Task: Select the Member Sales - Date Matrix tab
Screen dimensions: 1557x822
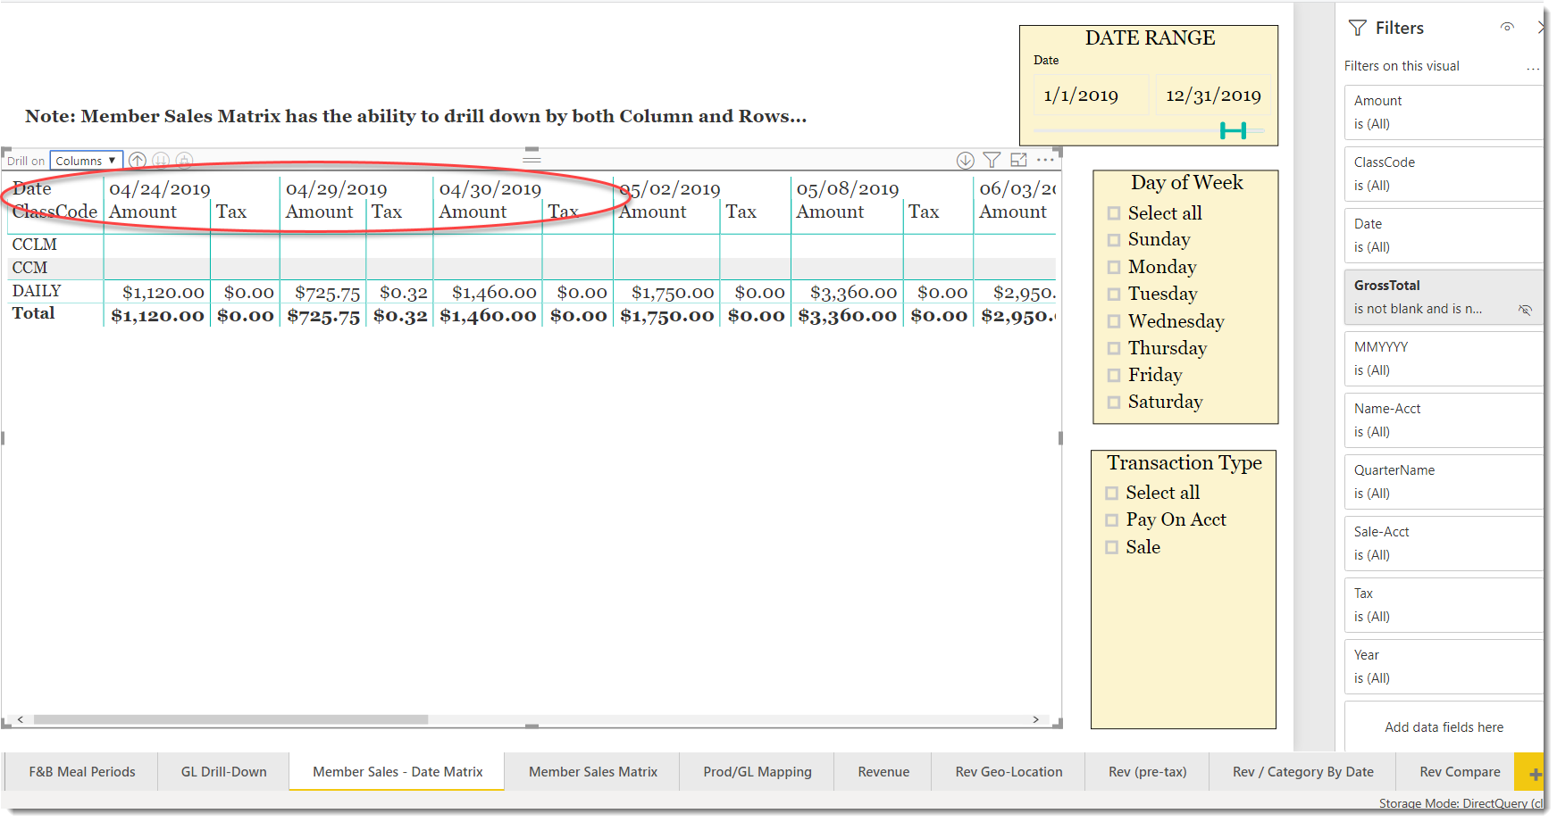Action: (x=398, y=772)
